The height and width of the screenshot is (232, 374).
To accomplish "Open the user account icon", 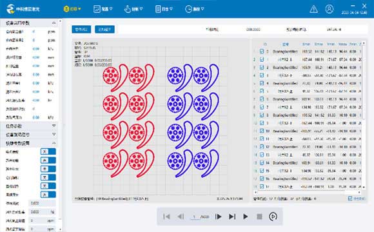I will click(329, 9).
